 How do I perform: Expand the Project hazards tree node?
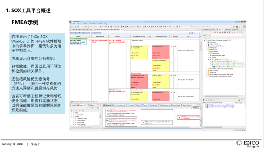coord(207,44)
